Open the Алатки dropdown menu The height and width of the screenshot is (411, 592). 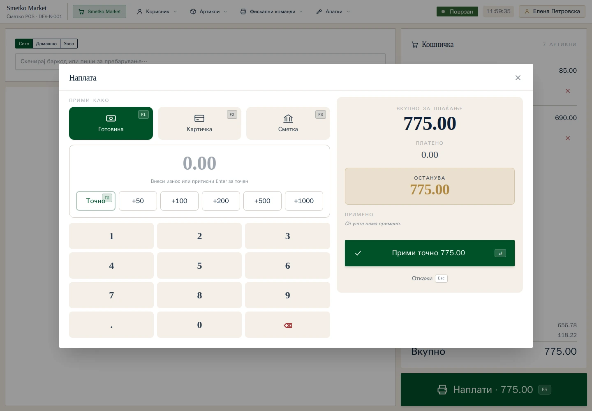pyautogui.click(x=333, y=12)
